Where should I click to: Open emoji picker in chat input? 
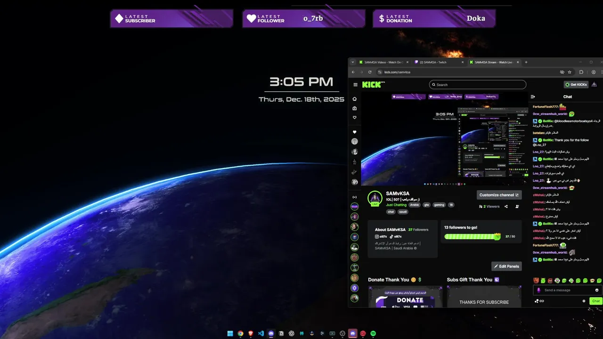point(597,290)
